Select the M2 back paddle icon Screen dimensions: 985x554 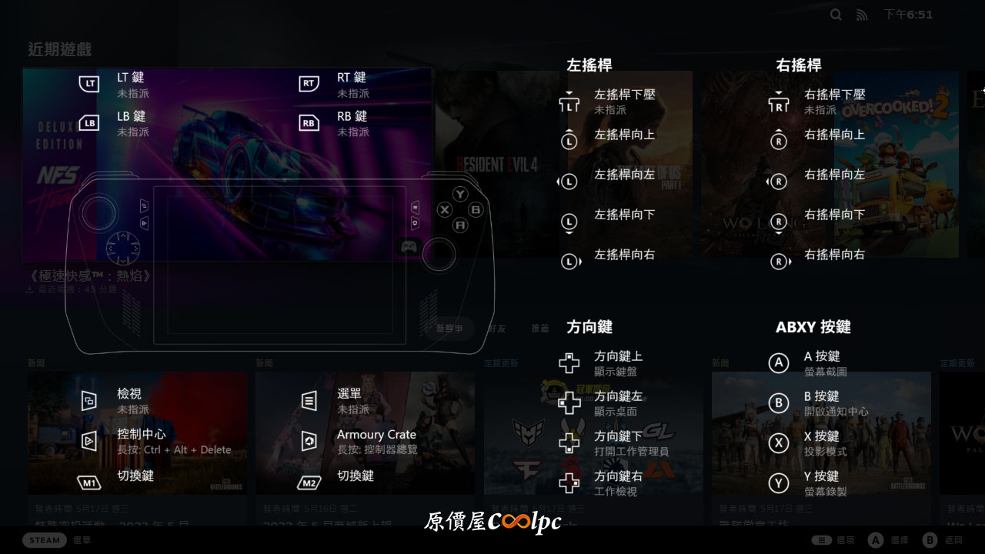tap(309, 483)
